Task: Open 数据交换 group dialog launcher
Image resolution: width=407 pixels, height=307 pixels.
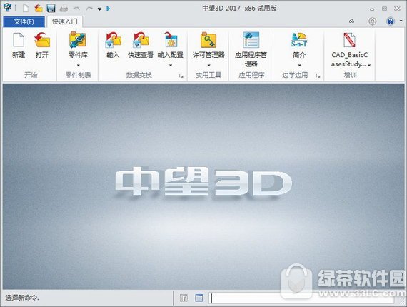Action: tap(181, 76)
